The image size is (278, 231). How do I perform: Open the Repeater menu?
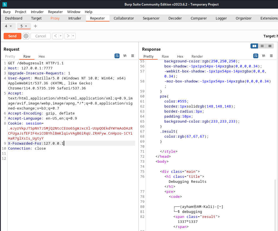pyautogui.click(x=55, y=12)
